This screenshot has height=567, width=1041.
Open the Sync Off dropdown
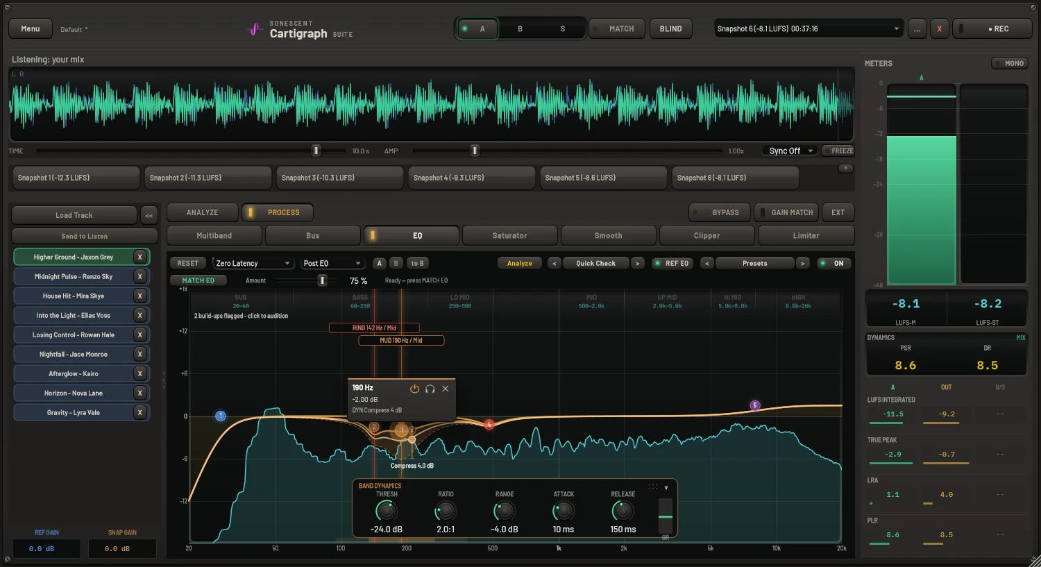coord(790,151)
